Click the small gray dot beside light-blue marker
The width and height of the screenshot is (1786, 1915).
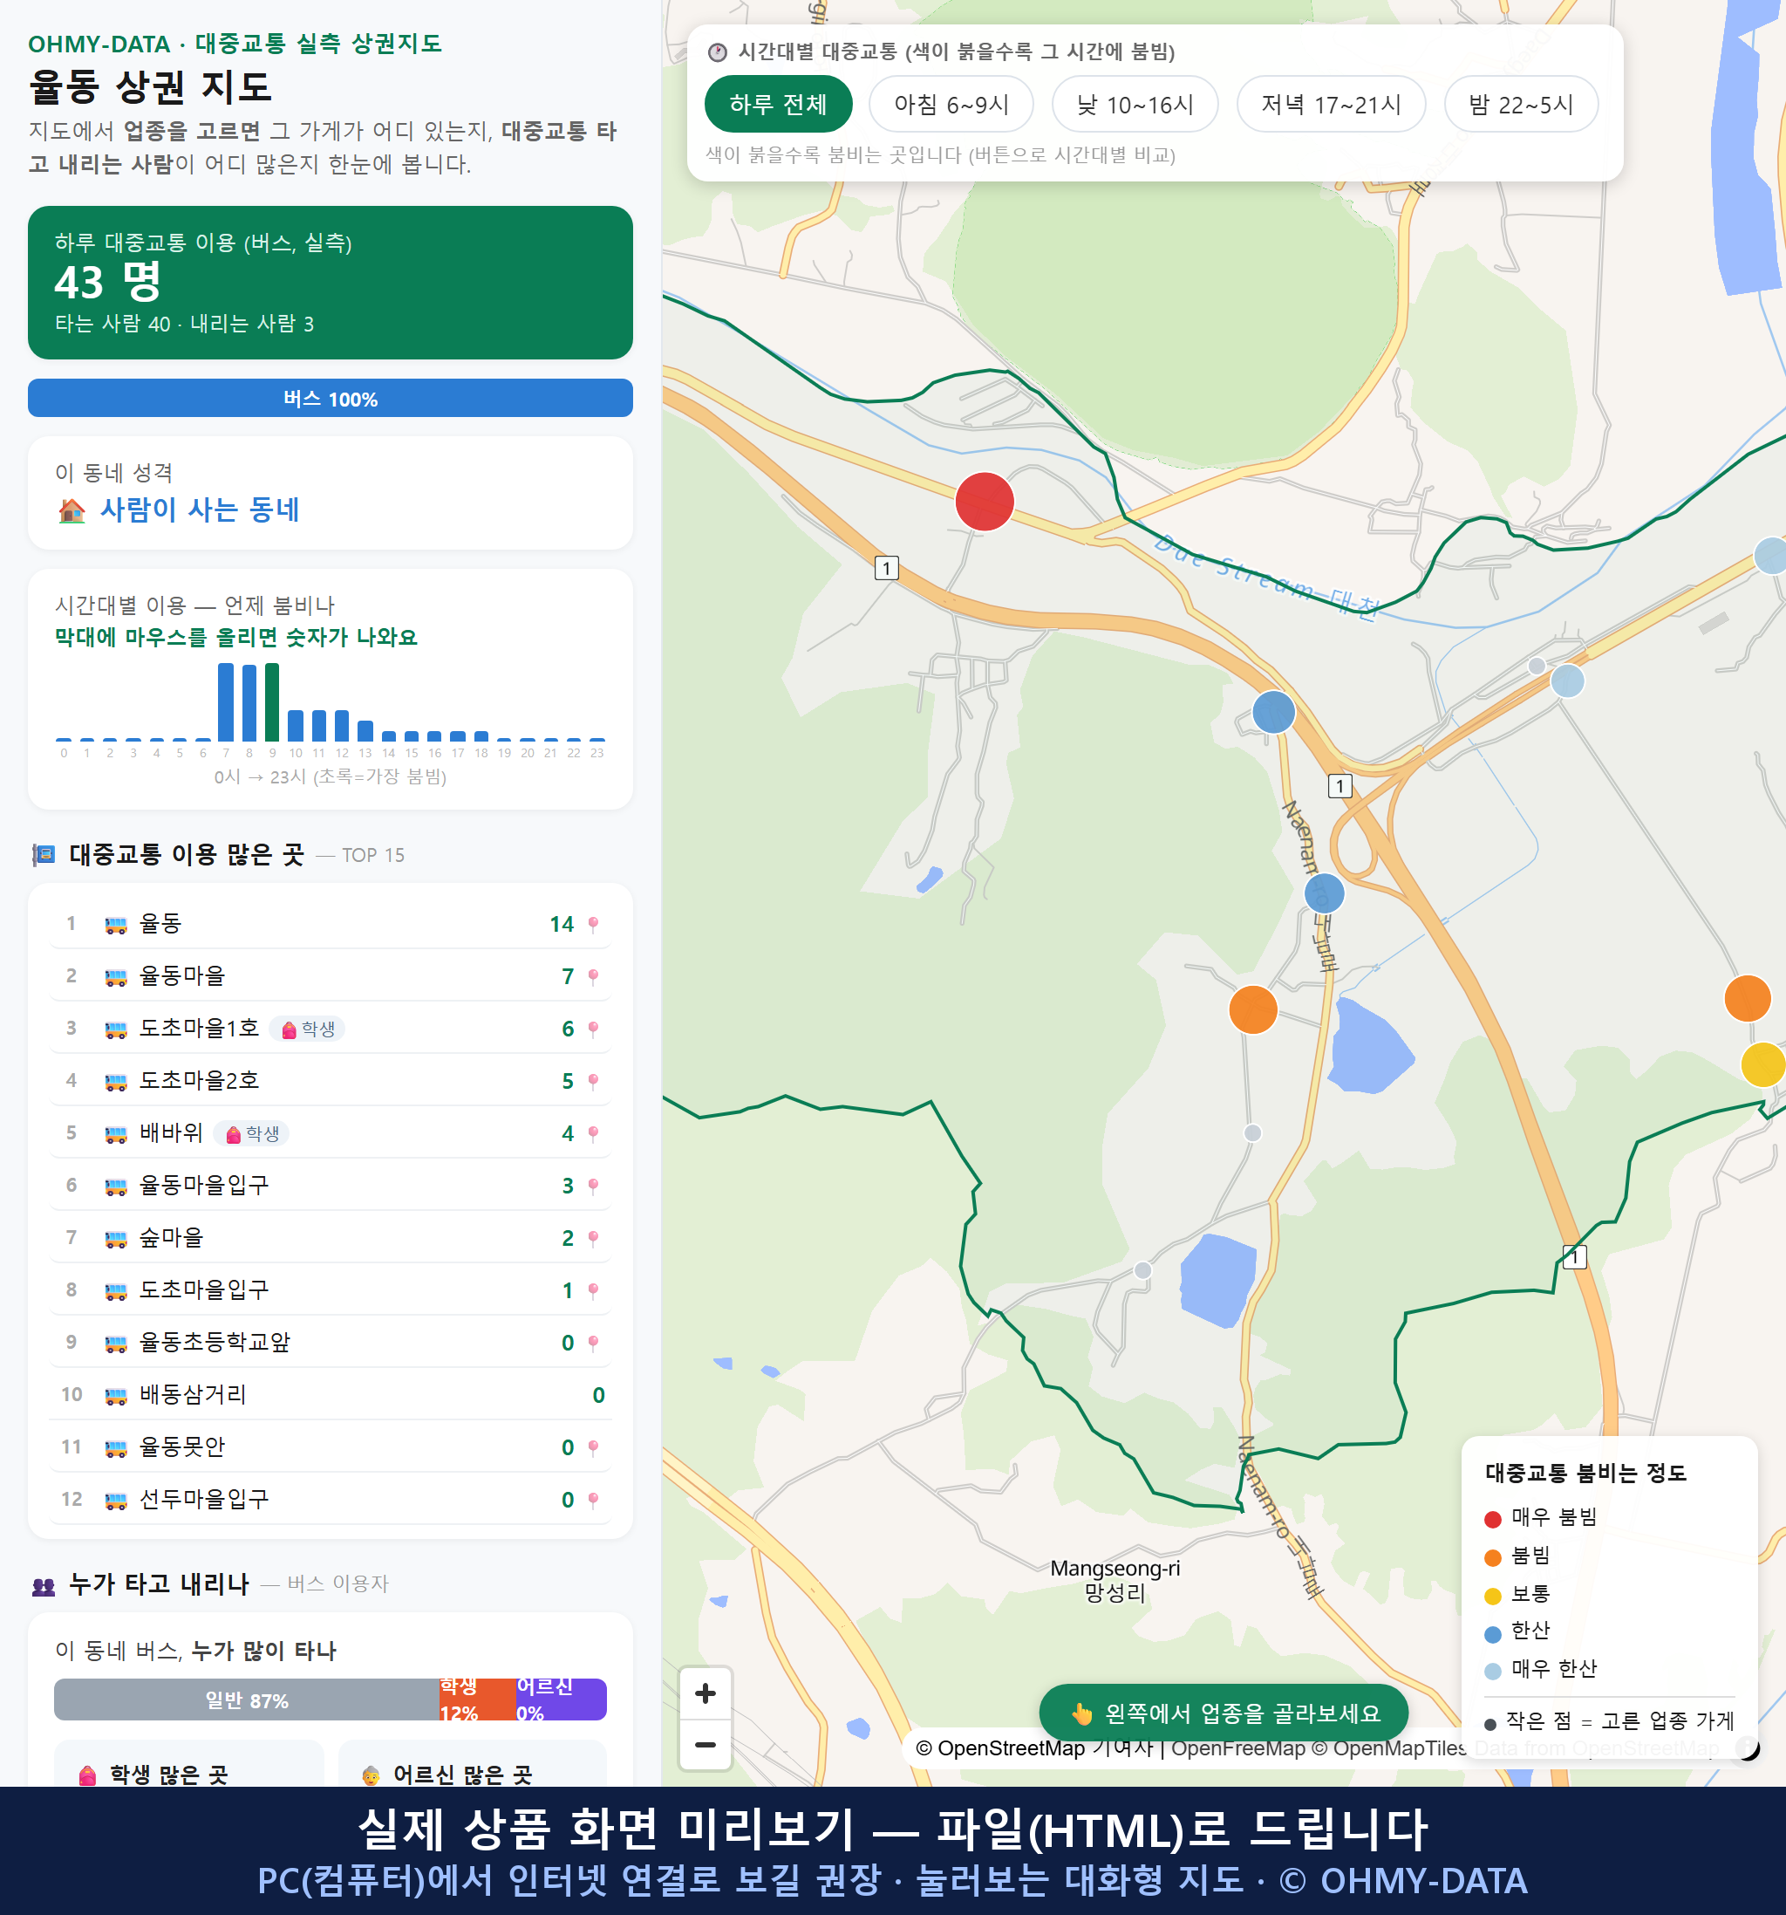point(1537,666)
